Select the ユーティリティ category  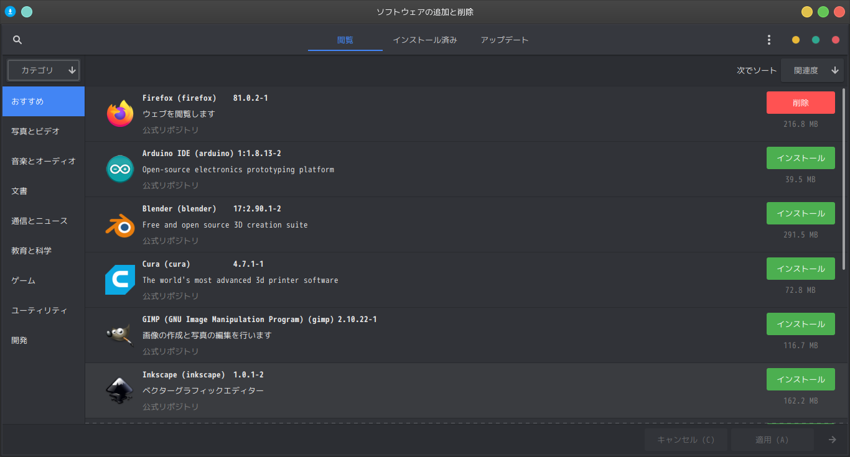pyautogui.click(x=44, y=310)
